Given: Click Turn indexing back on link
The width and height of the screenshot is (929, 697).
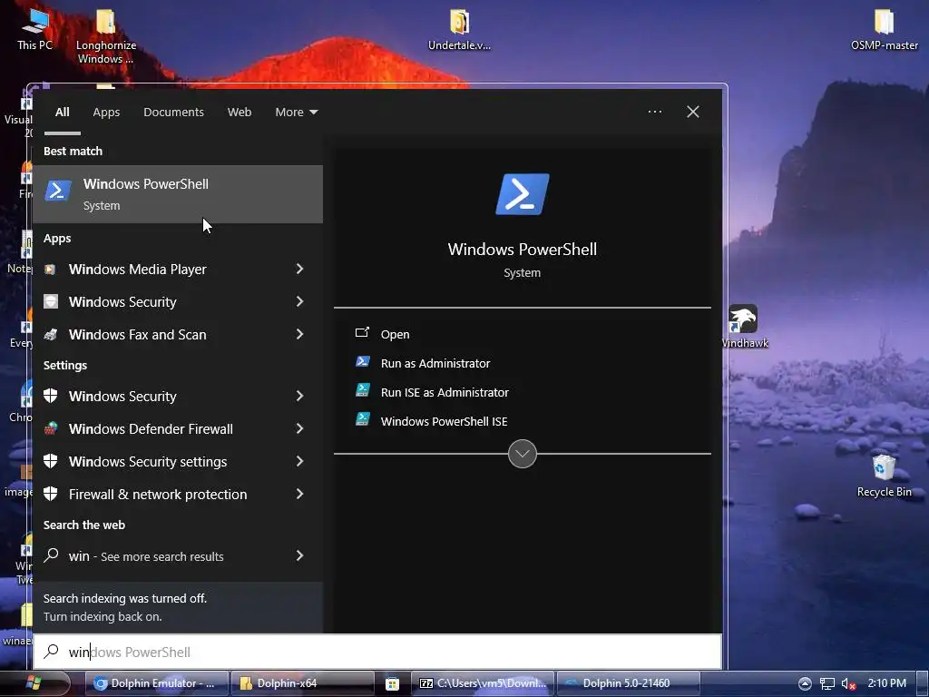Looking at the screenshot, I should (103, 616).
